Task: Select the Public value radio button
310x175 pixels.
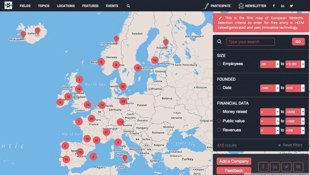Action: [x=219, y=121]
